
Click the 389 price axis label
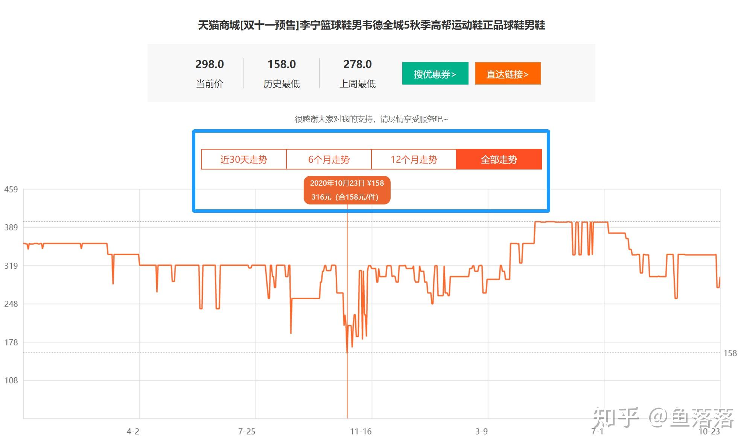[x=11, y=227]
